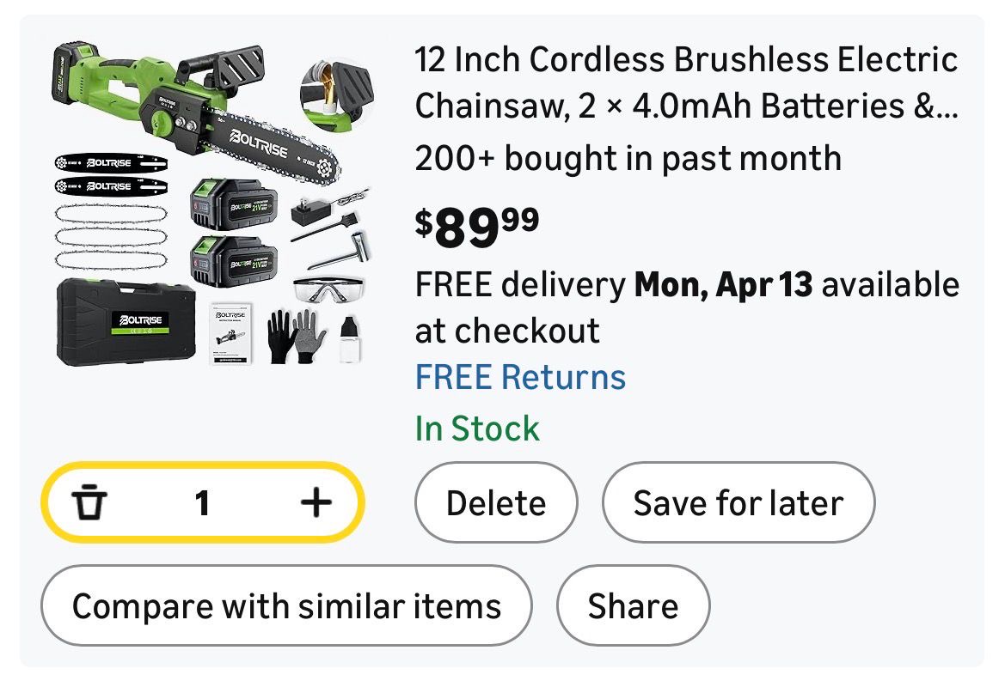Click the Mon, Apr 13 delivery date

click(x=723, y=284)
